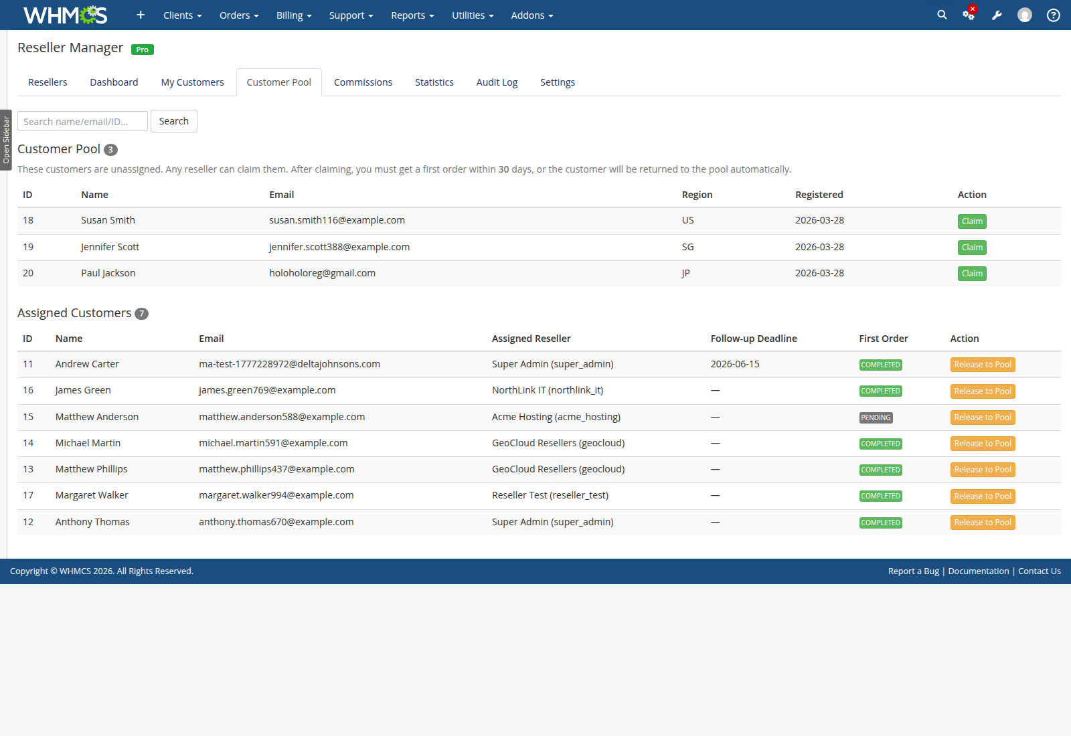Click the name Anthony Thomas

pos(92,522)
